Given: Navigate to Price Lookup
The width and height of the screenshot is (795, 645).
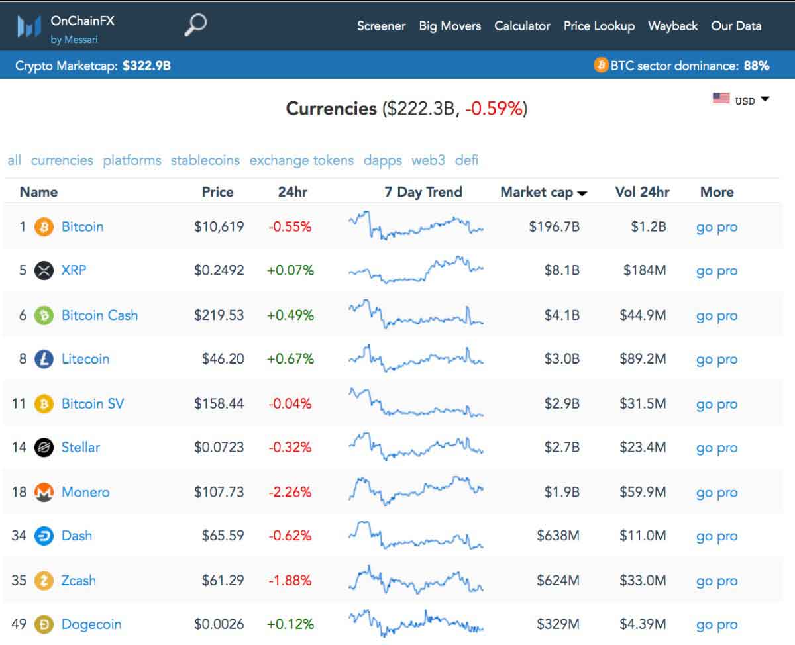Looking at the screenshot, I should click(x=599, y=26).
